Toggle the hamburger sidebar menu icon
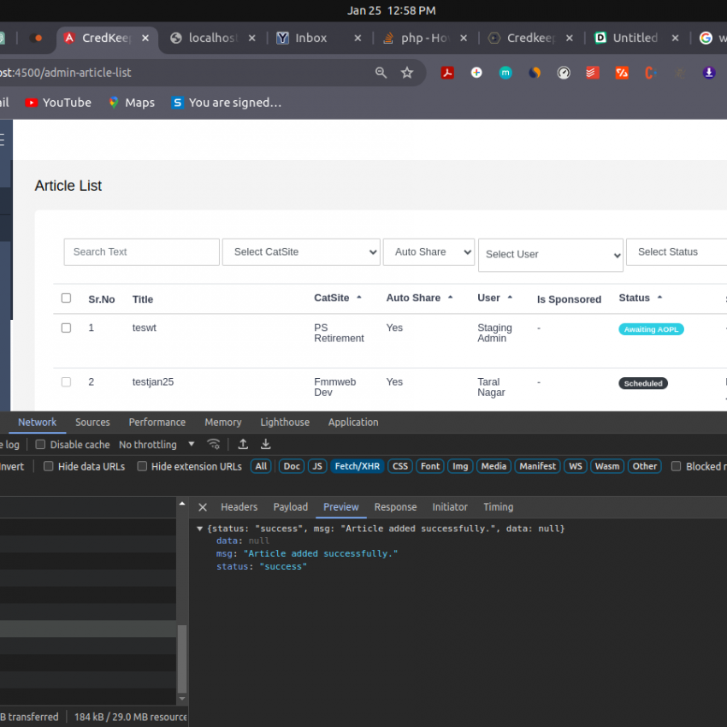727x727 pixels. pyautogui.click(x=3, y=139)
